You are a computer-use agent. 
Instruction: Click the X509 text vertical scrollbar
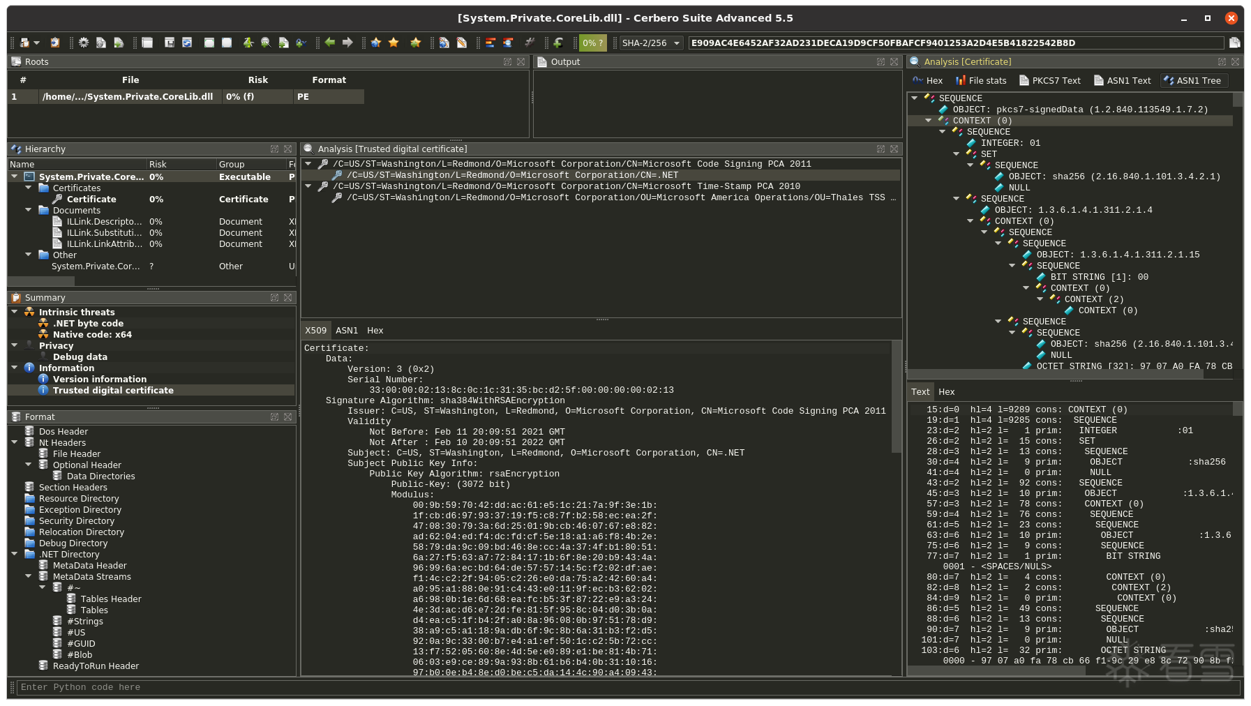click(x=897, y=398)
